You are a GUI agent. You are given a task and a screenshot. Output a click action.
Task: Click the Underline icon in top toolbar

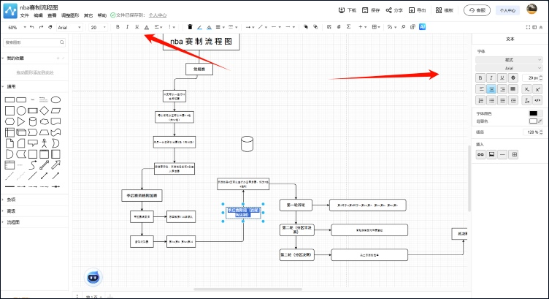tap(137, 27)
